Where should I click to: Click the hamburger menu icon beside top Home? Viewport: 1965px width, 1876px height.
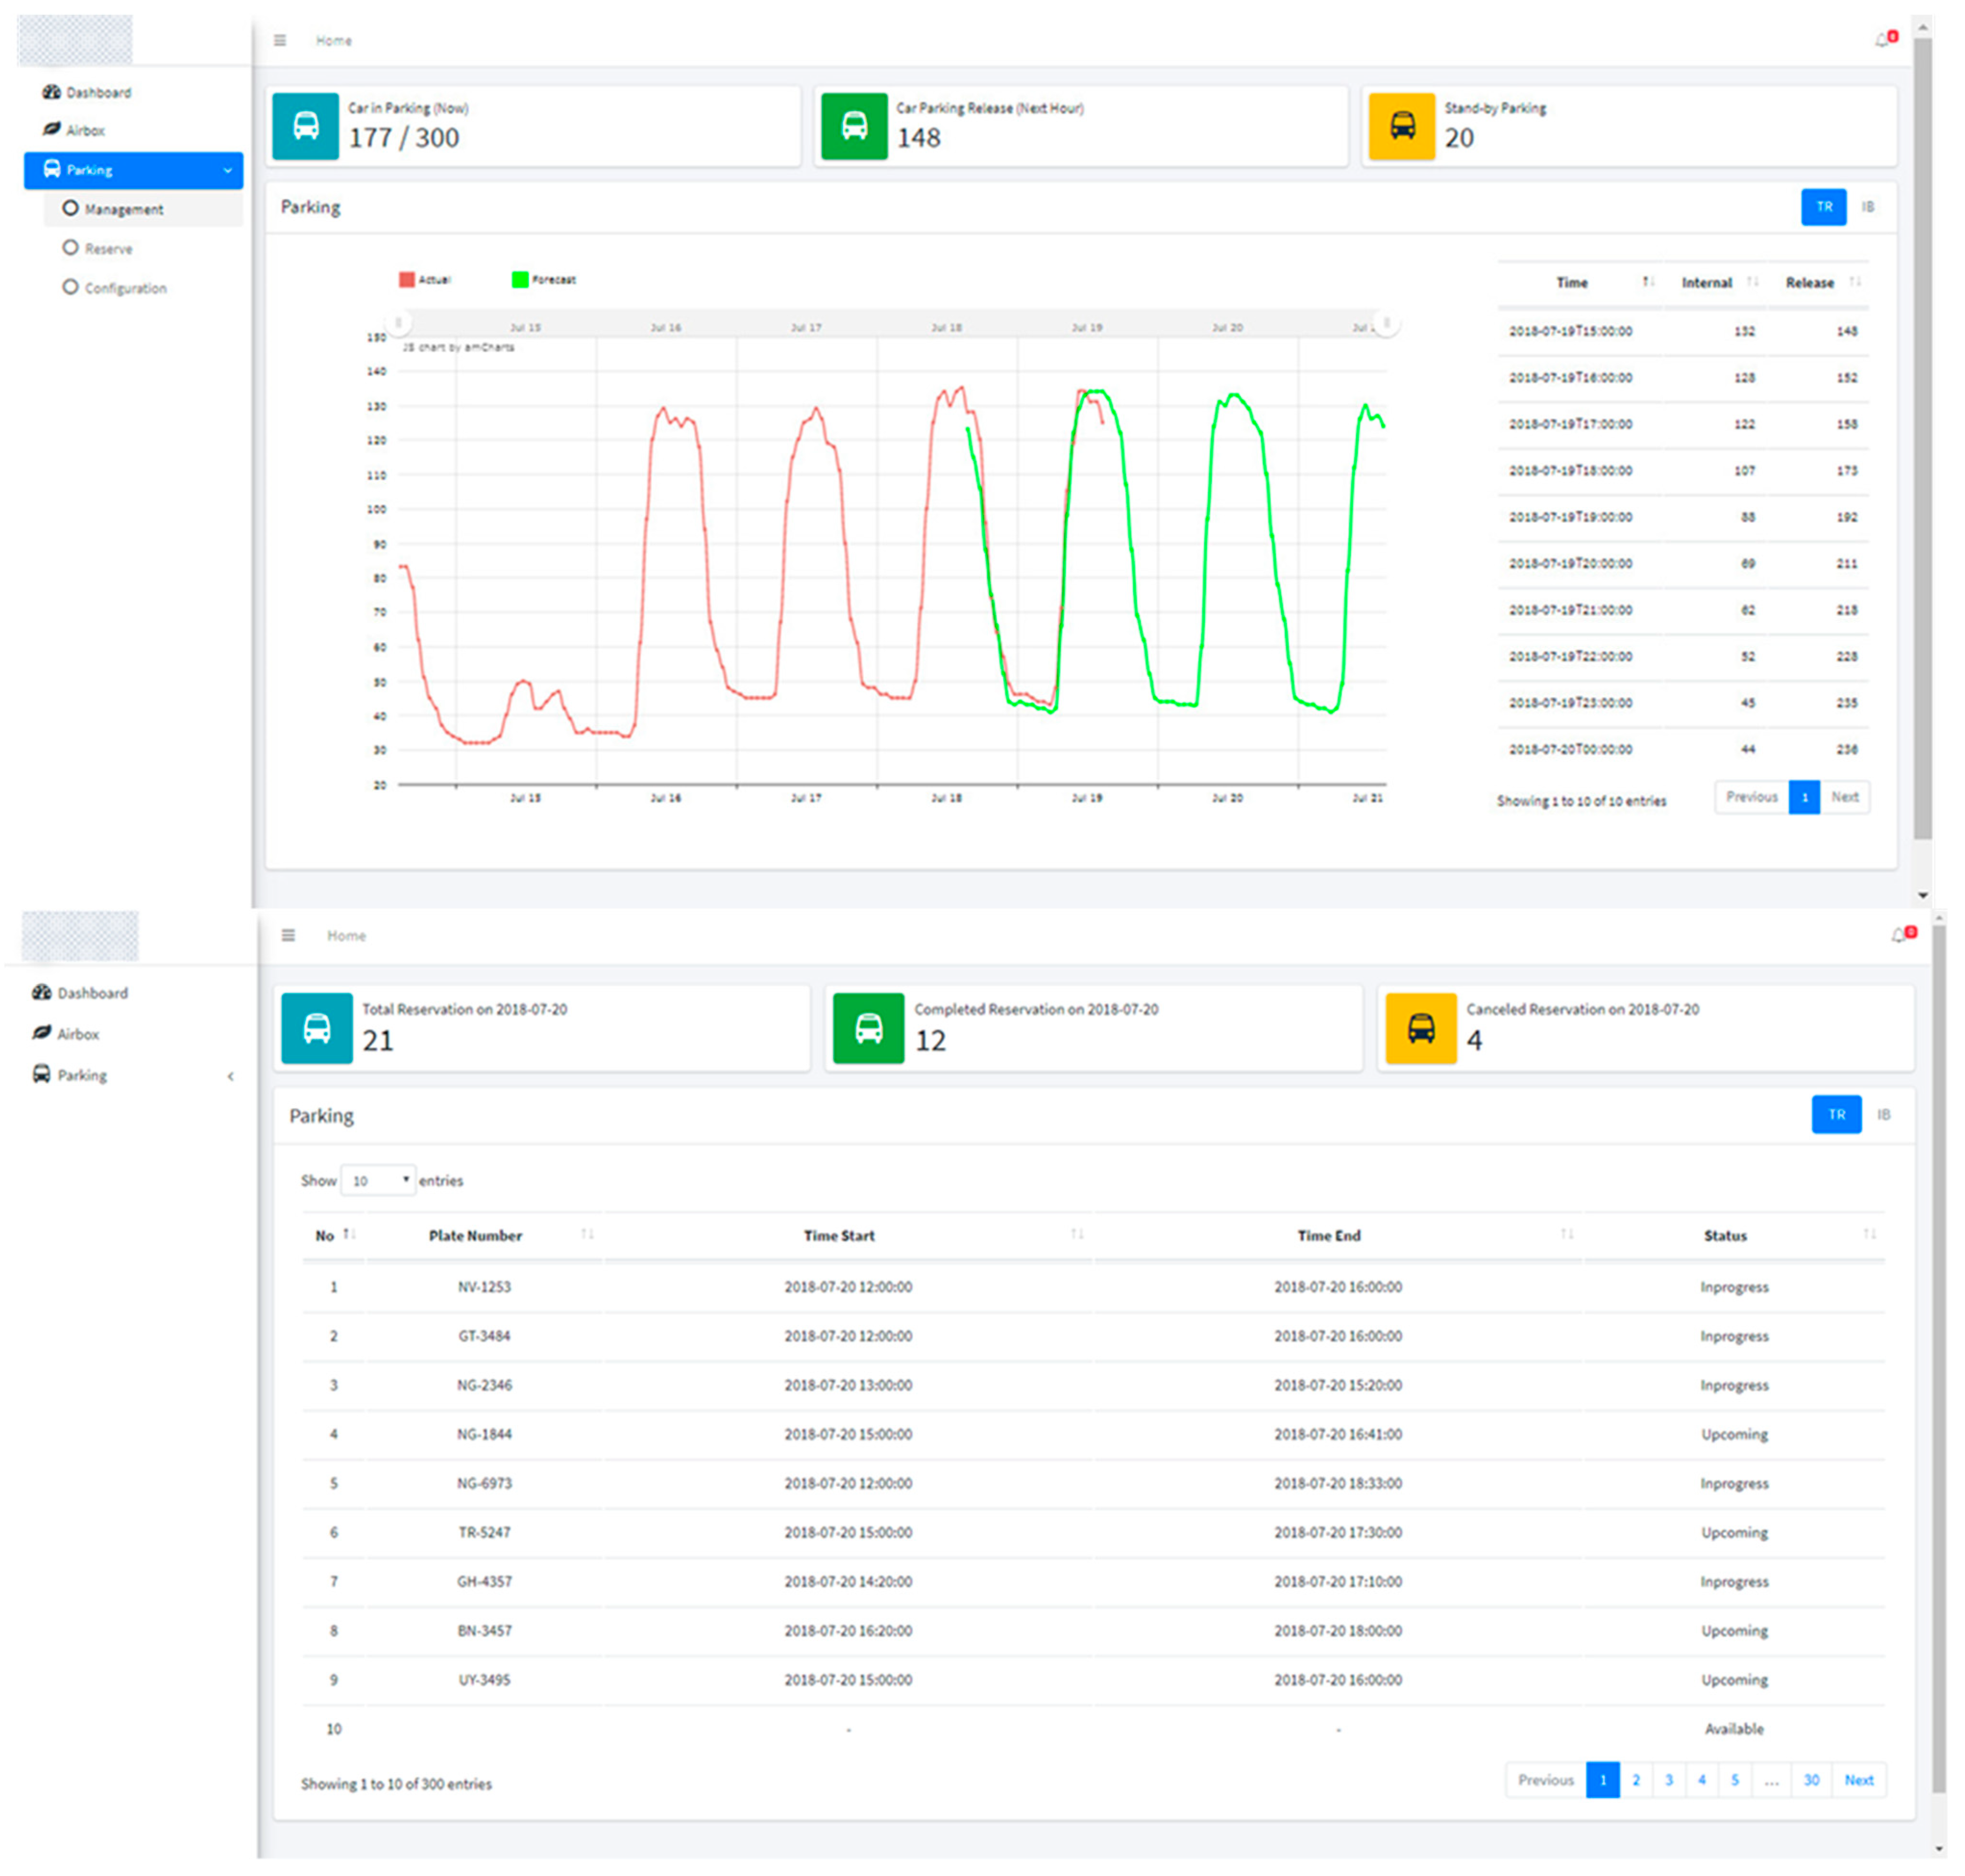(280, 40)
